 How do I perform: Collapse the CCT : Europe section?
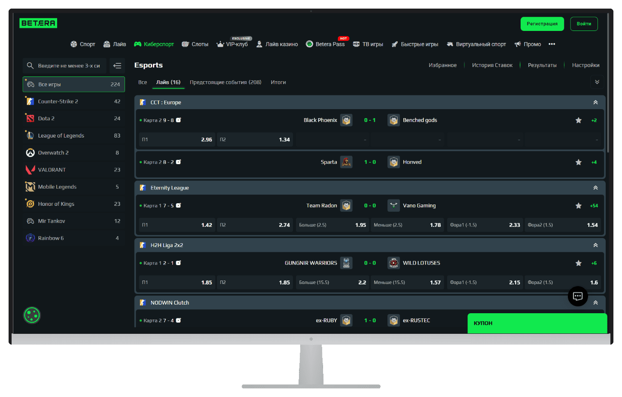point(595,102)
